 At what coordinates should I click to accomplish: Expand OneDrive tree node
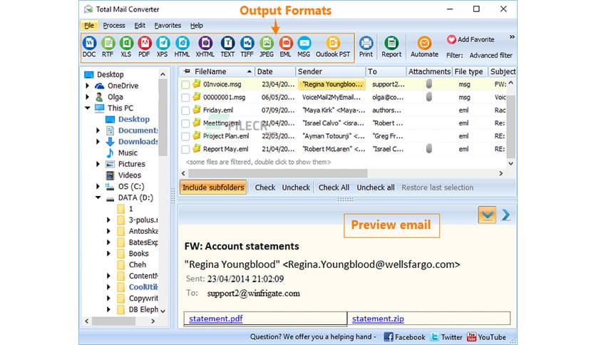[x=88, y=86]
